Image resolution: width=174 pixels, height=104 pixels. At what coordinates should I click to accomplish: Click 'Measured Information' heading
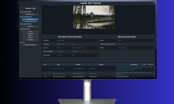click(x=127, y=37)
